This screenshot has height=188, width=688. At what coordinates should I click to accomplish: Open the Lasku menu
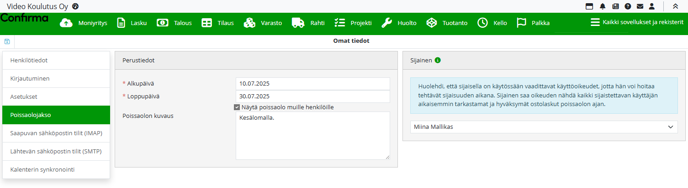[132, 23]
